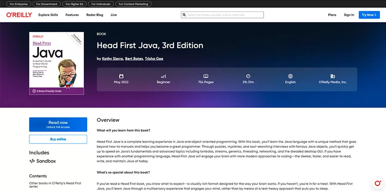Select the For Content Marketing pill
Viewport: 386px width, 192px height.
click(134, 4)
